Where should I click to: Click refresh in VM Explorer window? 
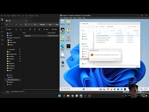point(93,27)
